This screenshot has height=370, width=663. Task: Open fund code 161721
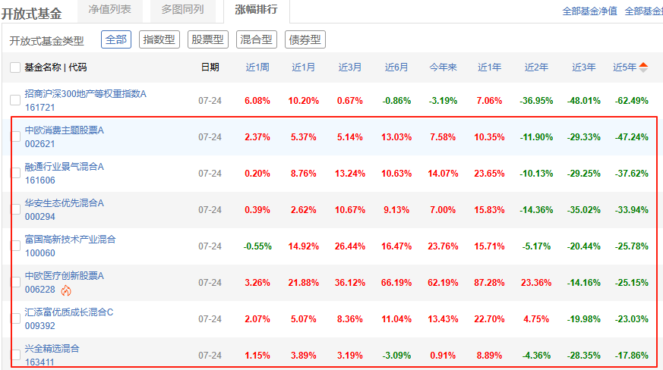pos(39,107)
